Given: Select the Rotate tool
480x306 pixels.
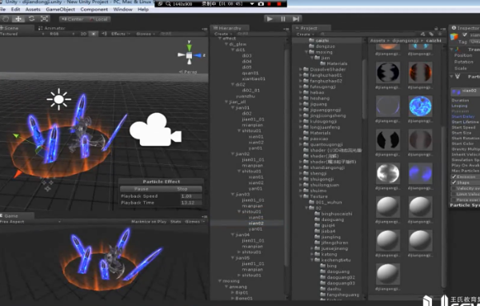Looking at the screenshot, I should 31,18.
